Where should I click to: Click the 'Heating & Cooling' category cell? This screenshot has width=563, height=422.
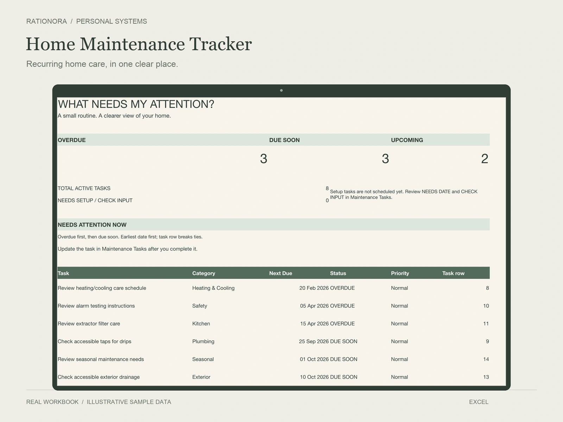tap(213, 288)
